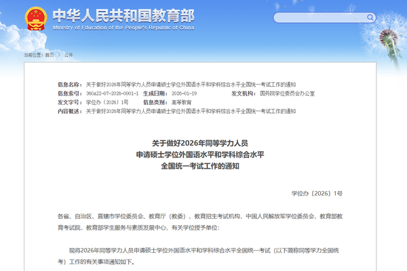Select 发文机构 value 国务院学位委员会办公室

coord(287,93)
